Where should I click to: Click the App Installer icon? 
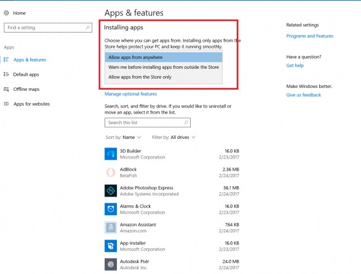click(x=111, y=246)
